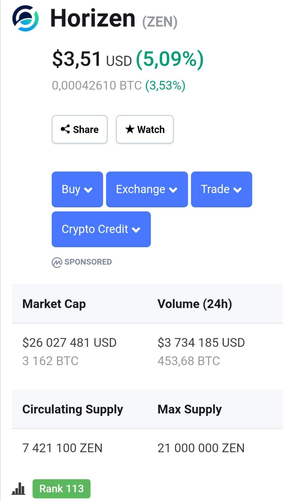Click the Market Cap column header

(x=54, y=304)
